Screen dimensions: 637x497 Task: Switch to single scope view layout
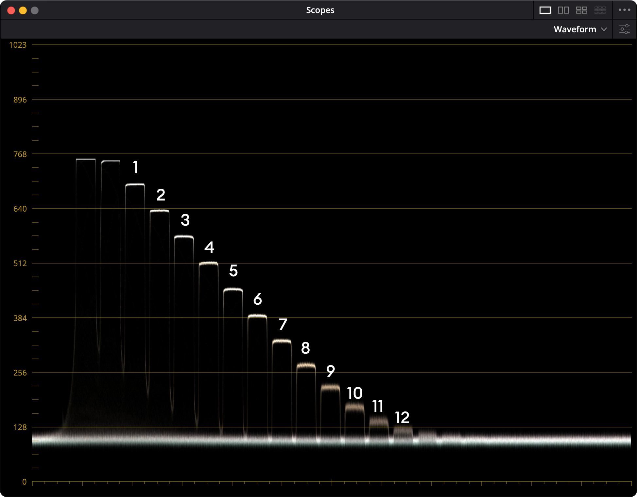coord(545,10)
